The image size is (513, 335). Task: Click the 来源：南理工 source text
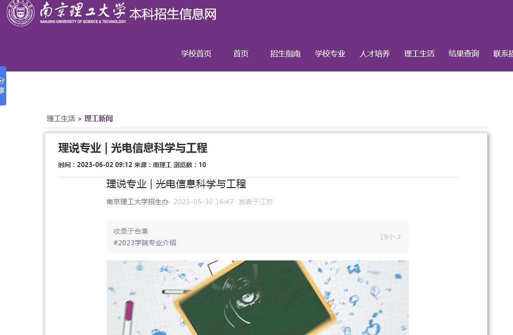point(153,165)
